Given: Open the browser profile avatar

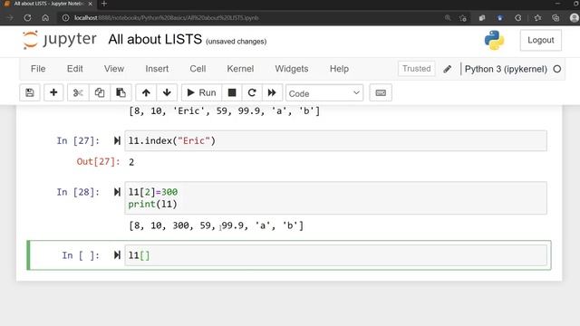Looking at the screenshot, I should (x=574, y=18).
